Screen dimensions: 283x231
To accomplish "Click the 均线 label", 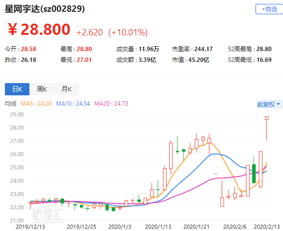I will coord(11,104).
